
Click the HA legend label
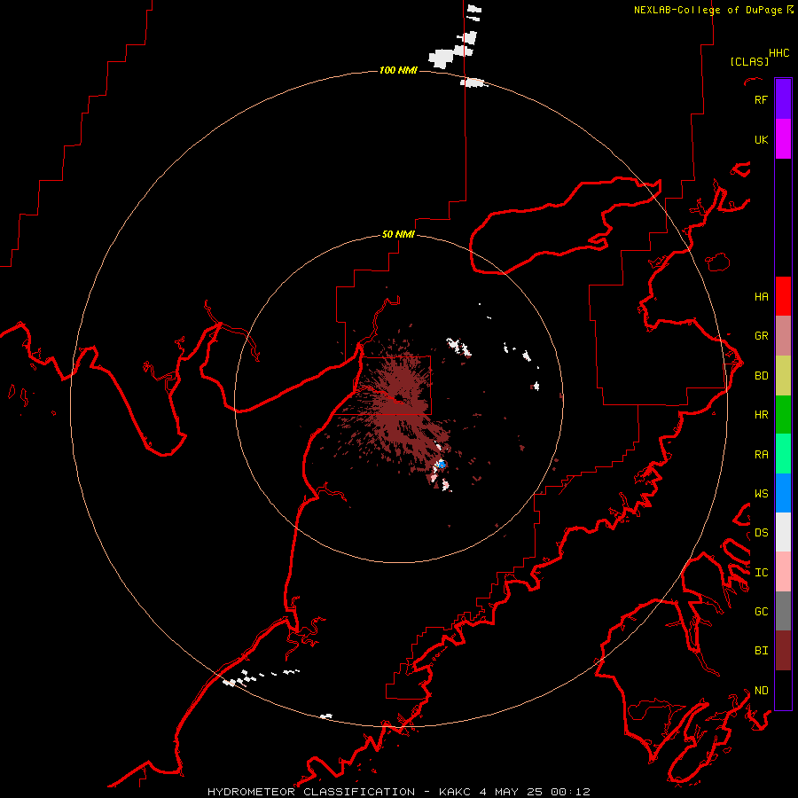761,296
